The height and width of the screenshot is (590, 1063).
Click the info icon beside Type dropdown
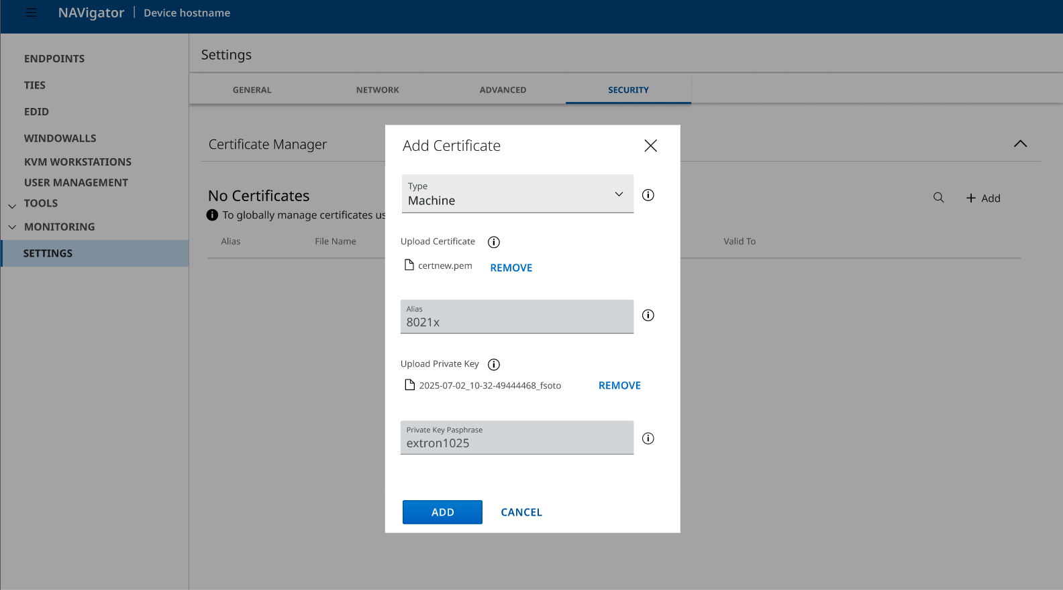tap(648, 195)
